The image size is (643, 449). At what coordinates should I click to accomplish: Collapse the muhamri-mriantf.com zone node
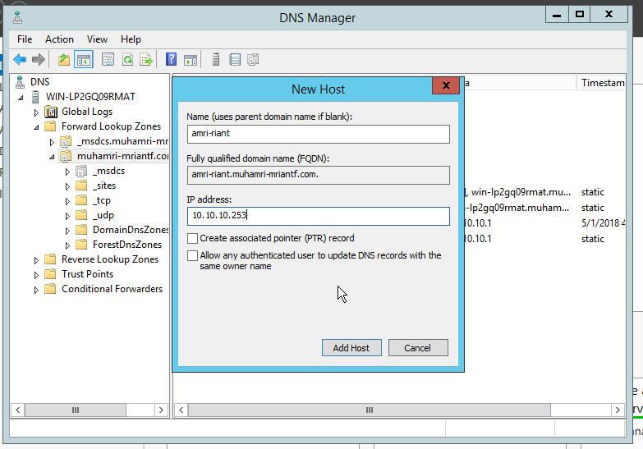coord(52,157)
